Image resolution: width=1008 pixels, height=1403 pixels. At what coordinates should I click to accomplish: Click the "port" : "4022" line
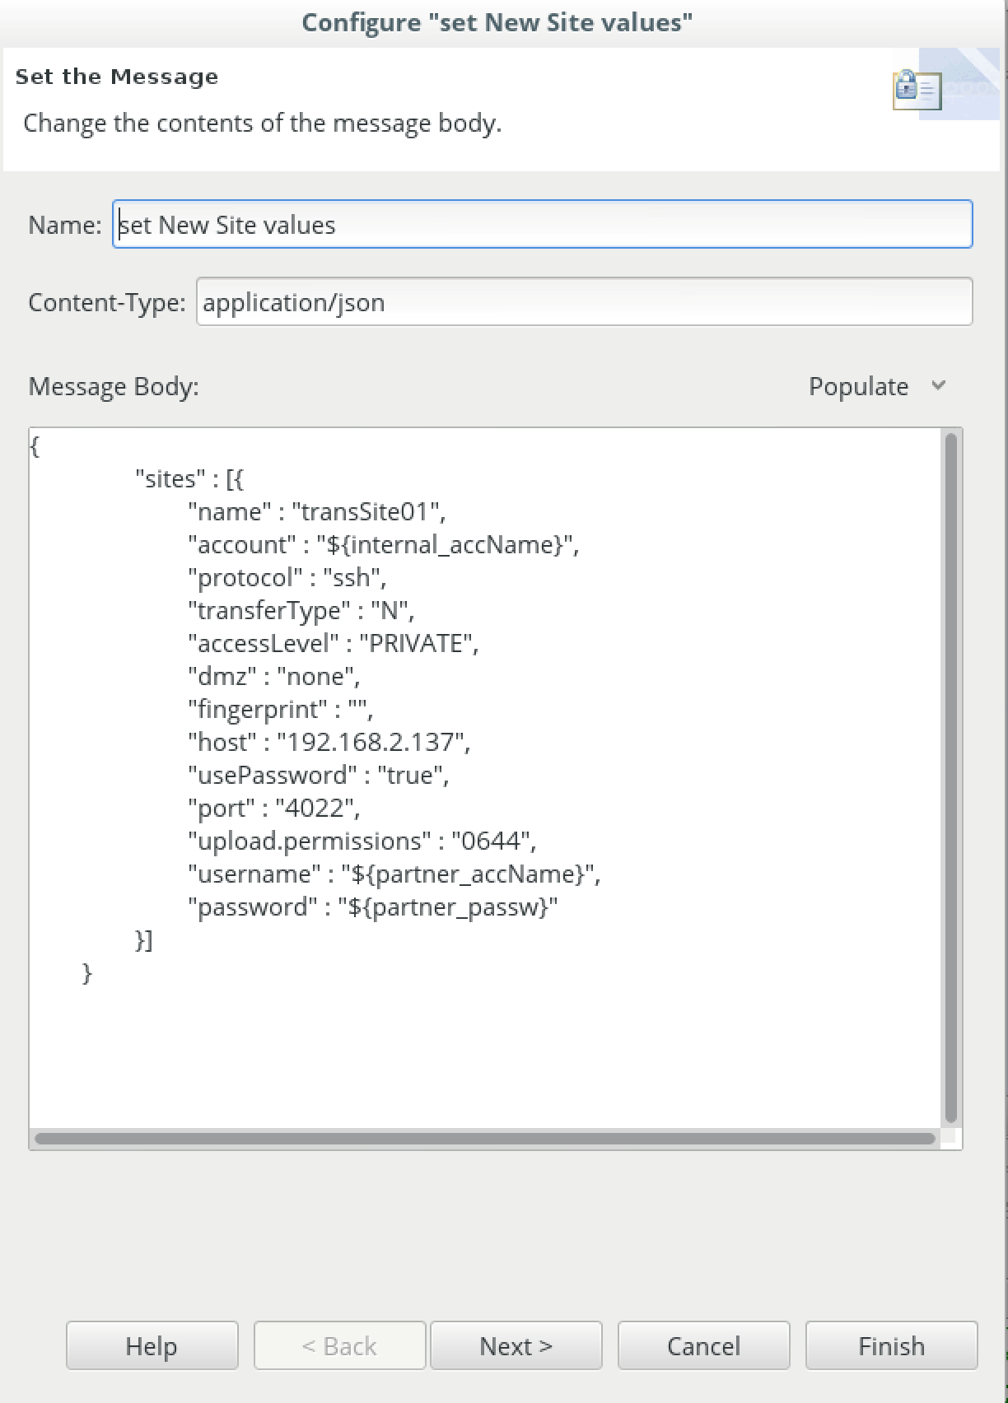point(274,808)
